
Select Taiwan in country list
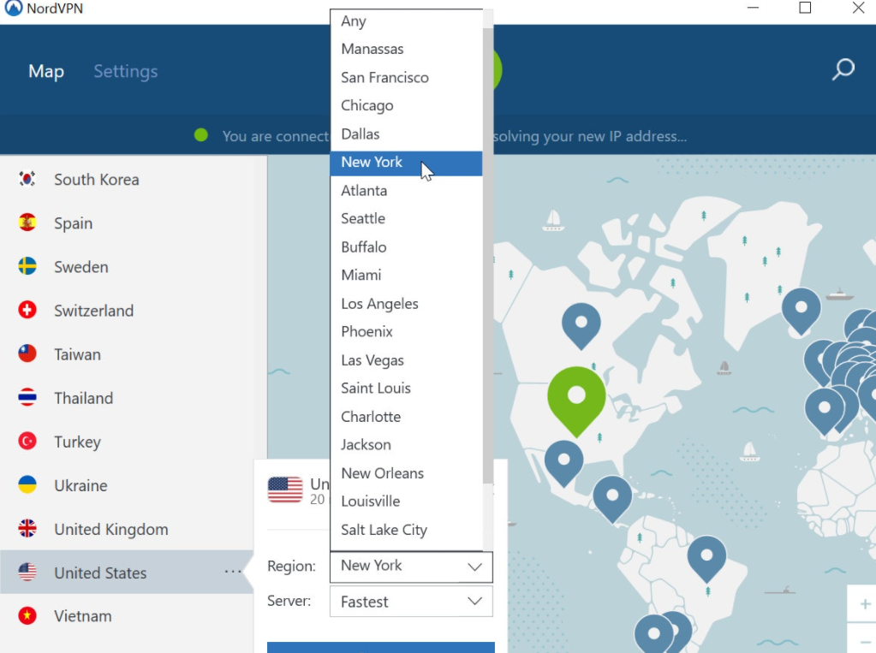(x=126, y=354)
